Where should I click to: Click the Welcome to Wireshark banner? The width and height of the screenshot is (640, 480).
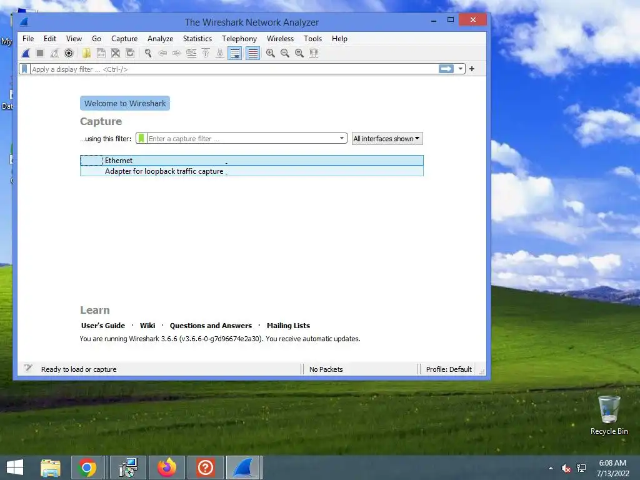(125, 103)
